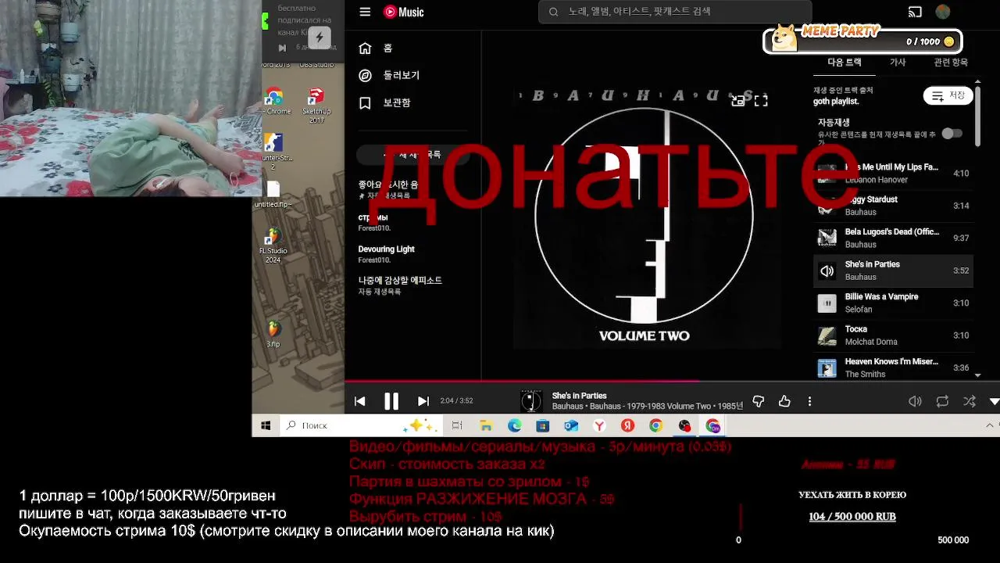This screenshot has height=563, width=1000.
Task: Open the red Yandex Browser taskbar icon
Action: (x=627, y=425)
